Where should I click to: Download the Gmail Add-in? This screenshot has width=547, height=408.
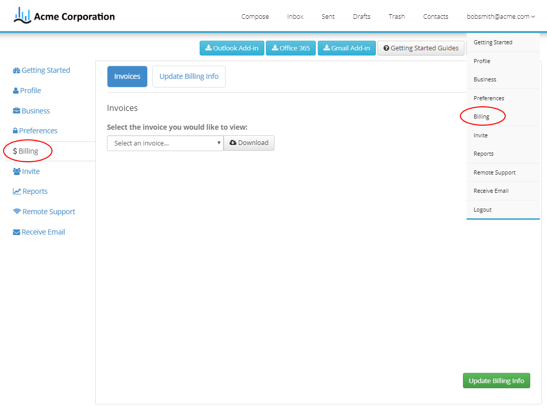point(346,48)
